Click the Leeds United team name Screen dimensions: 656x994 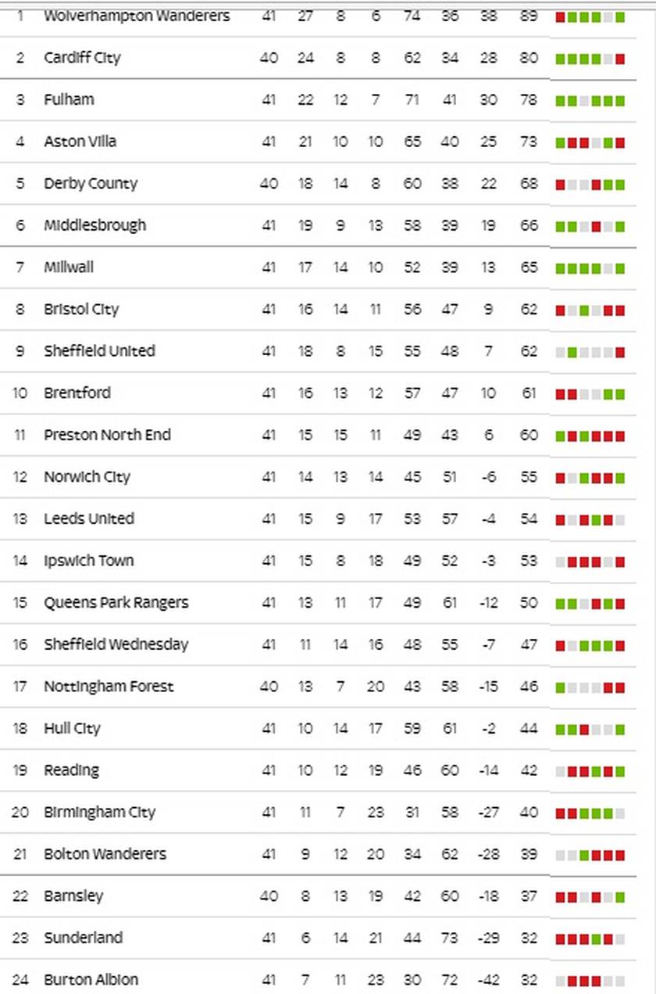pyautogui.click(x=89, y=519)
